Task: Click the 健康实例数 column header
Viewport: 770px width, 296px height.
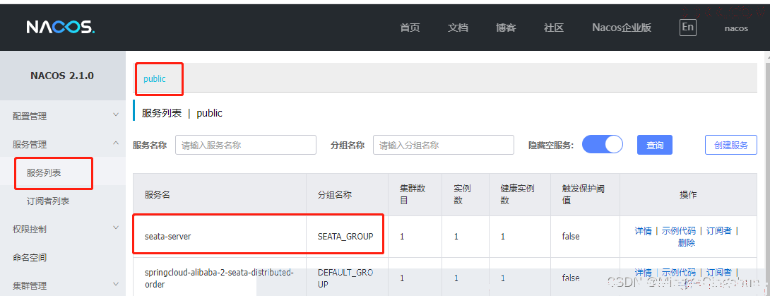Action: point(518,194)
